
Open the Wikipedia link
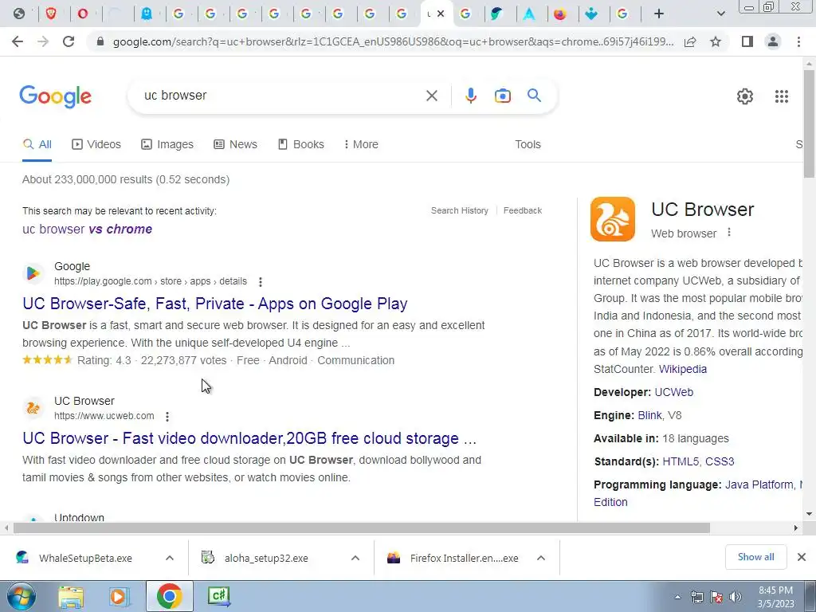click(x=683, y=370)
